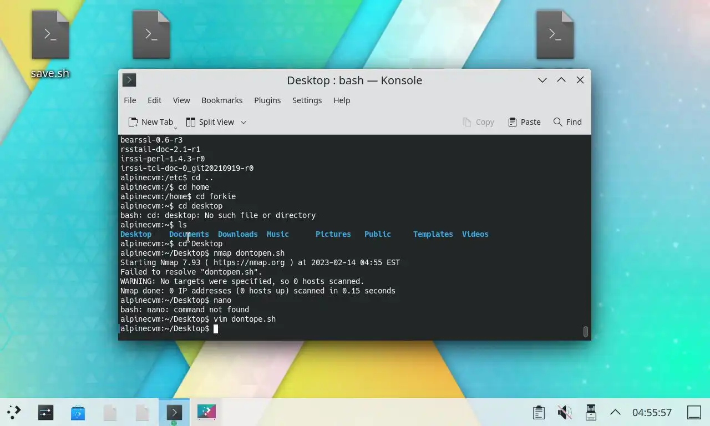Click the show desktop button in taskbar

[694, 412]
